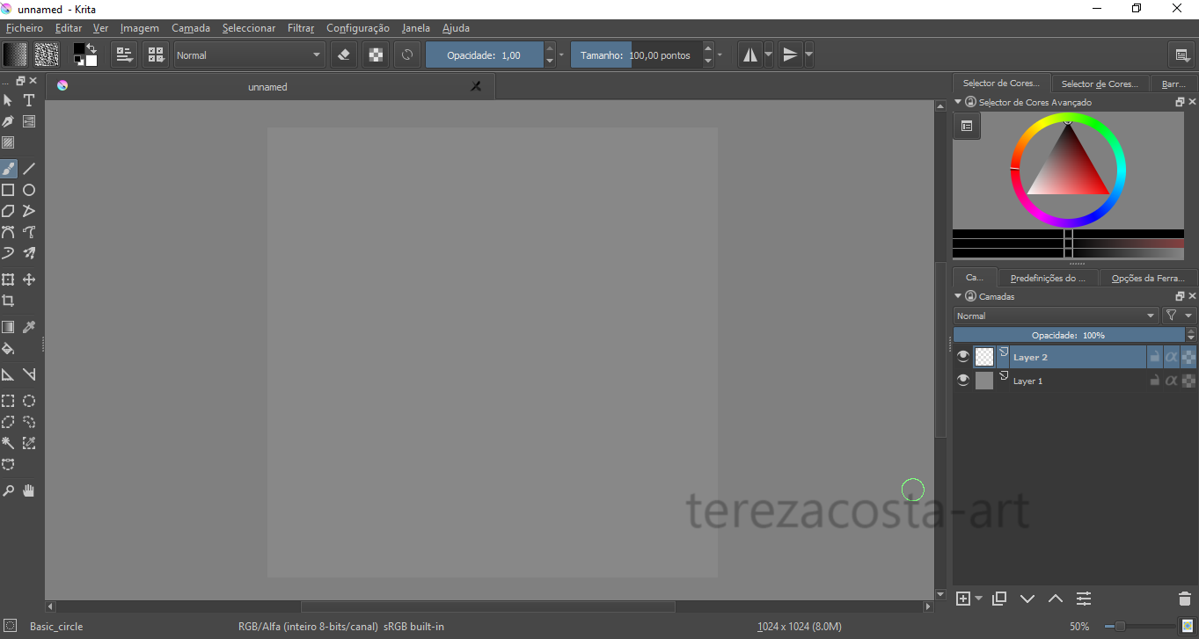Open horizontal mirror options arrow
1199x639 pixels.
[768, 54]
